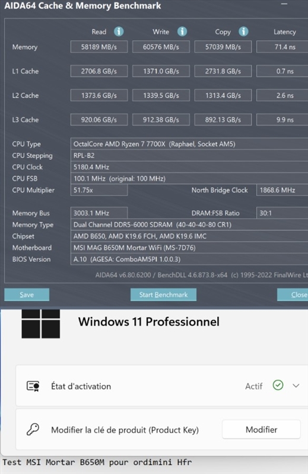Minimize the AIDA64 benchmark window
308x474 pixels.
[x=284, y=4]
